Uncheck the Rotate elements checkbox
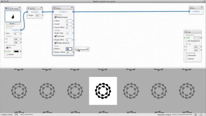The width and height of the screenshot is (206, 116). coord(55,43)
